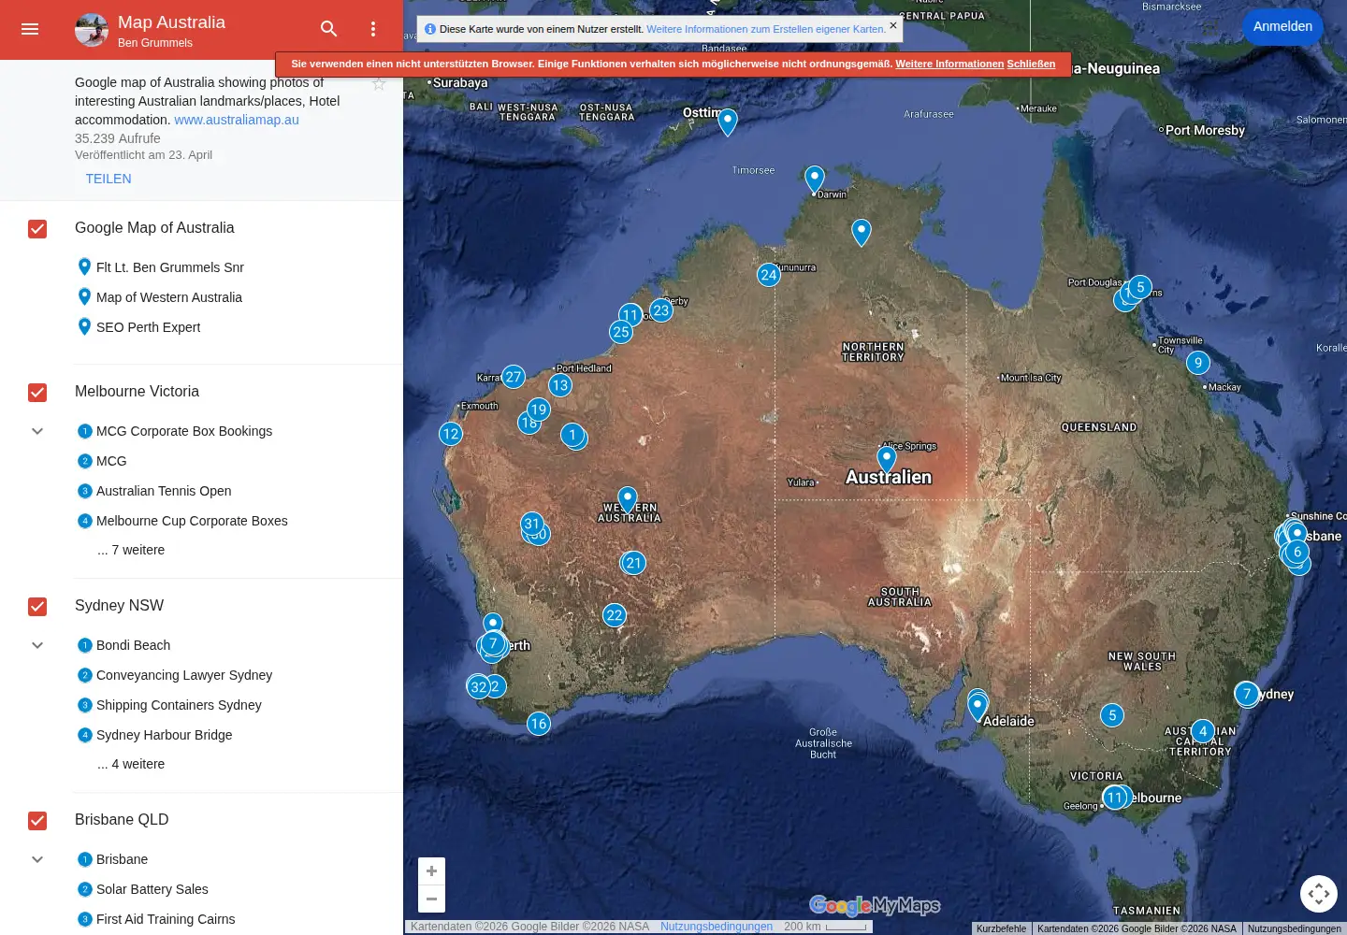Open Weitere Informationen zum Erstellen eigener Karten

765,29
